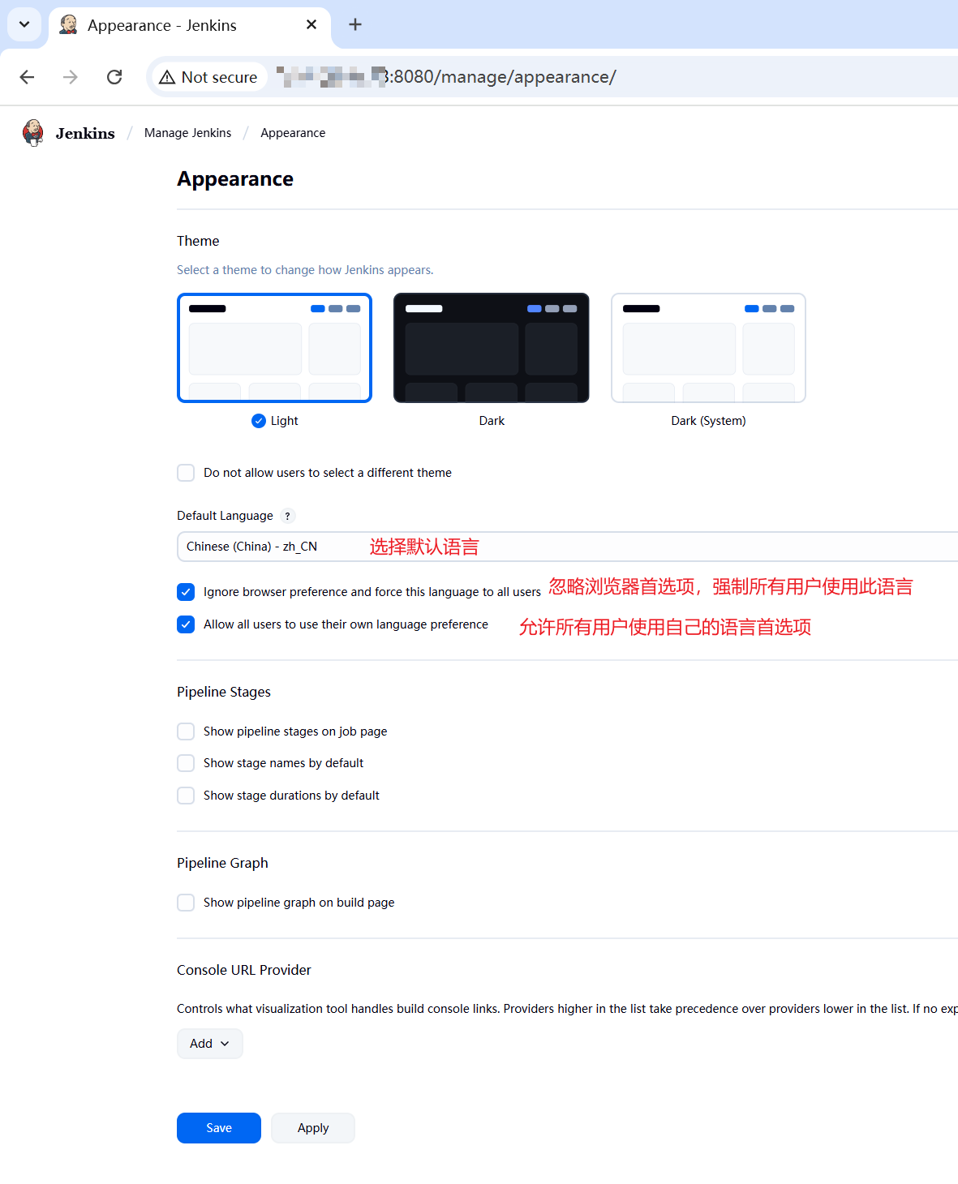Open the Add console URL provider dropdown
Image resolution: width=958 pixels, height=1184 pixels.
point(210,1044)
